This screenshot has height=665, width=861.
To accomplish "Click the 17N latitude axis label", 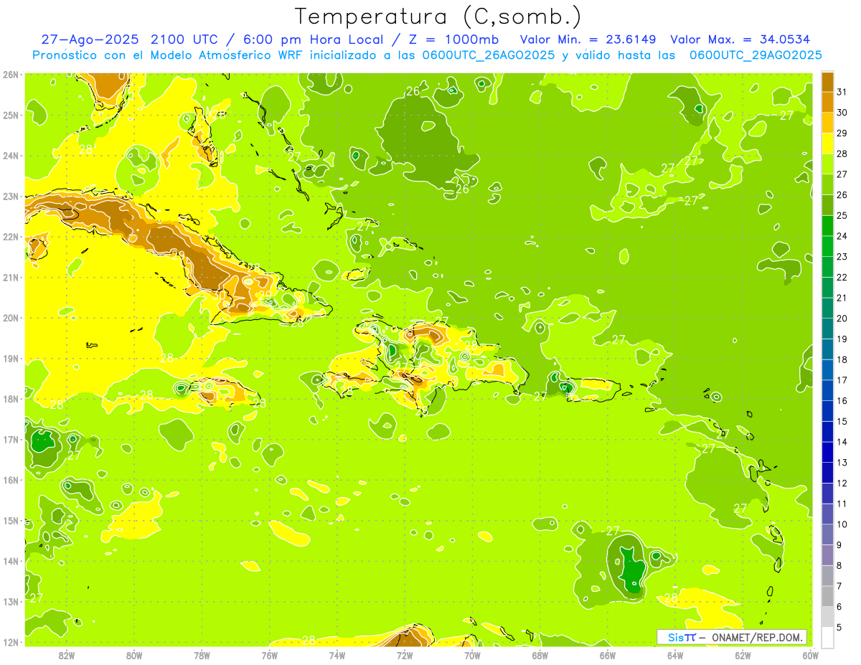I will click(x=11, y=439).
